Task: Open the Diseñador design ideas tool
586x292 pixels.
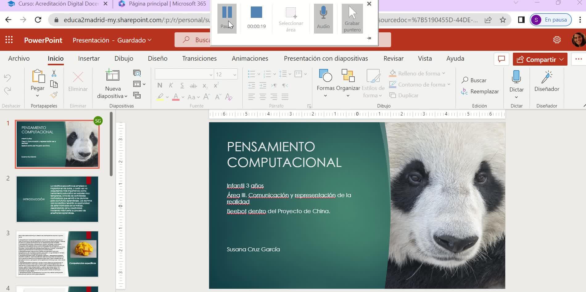Action: (x=547, y=81)
